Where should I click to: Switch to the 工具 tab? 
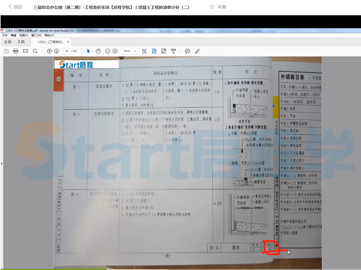21,42
